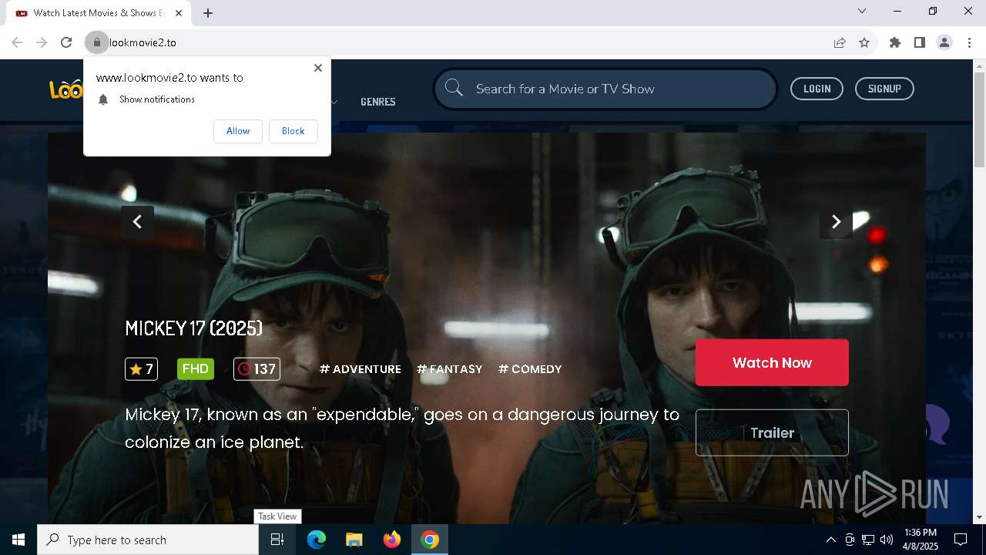The height and width of the screenshot is (555, 986).
Task: Select the Comedy genre tag
Action: point(530,369)
